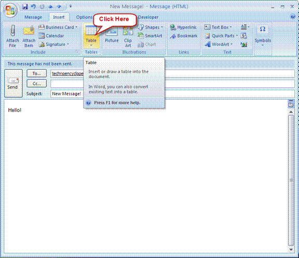This screenshot has width=299, height=258.
Task: Open the Business Card dropdown
Action: (58, 28)
